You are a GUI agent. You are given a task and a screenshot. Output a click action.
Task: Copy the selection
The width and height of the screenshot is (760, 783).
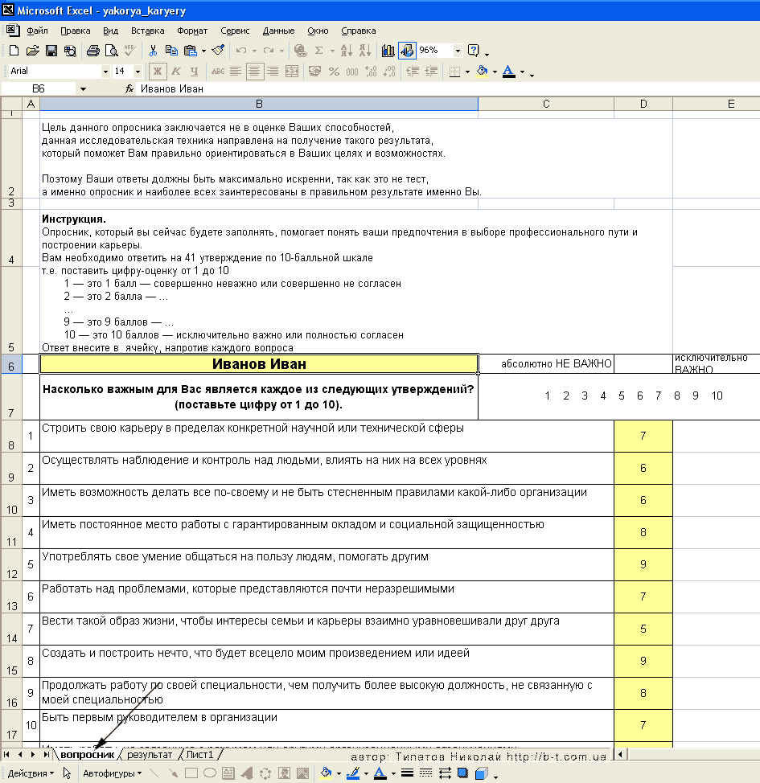(x=171, y=51)
